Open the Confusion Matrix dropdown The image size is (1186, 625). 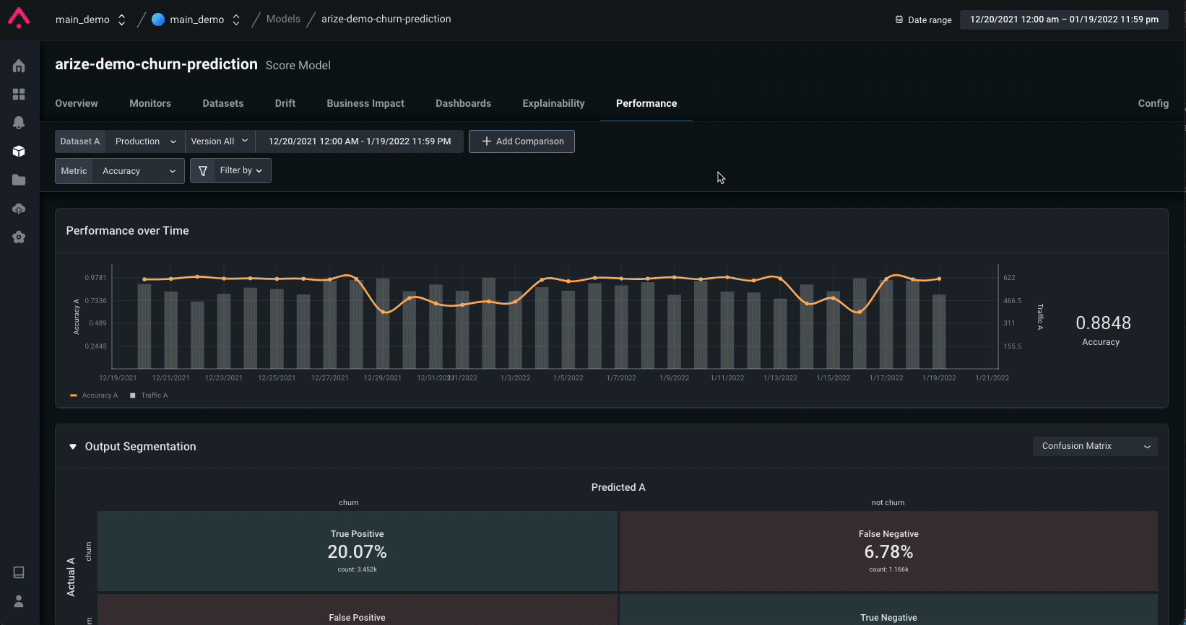click(1095, 446)
